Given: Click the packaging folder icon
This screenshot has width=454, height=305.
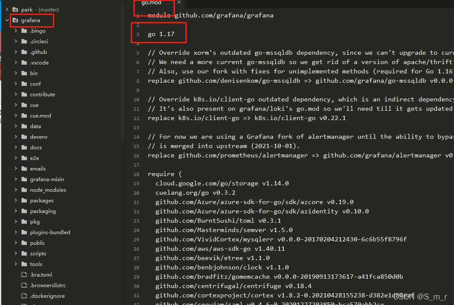Looking at the screenshot, I should [x=24, y=211].
